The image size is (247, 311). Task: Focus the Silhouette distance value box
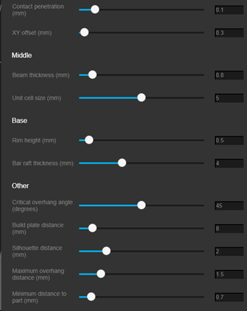coord(229,251)
